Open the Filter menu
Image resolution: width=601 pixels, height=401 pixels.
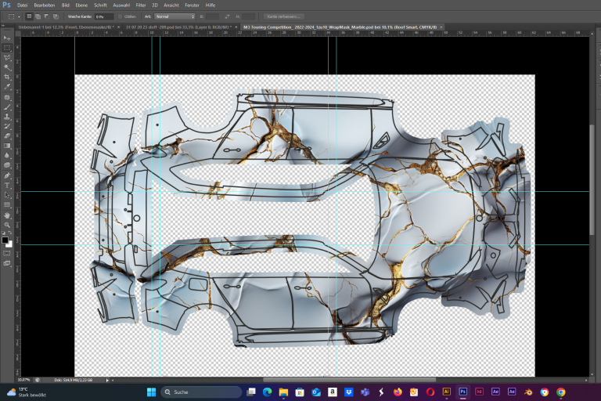pyautogui.click(x=141, y=5)
